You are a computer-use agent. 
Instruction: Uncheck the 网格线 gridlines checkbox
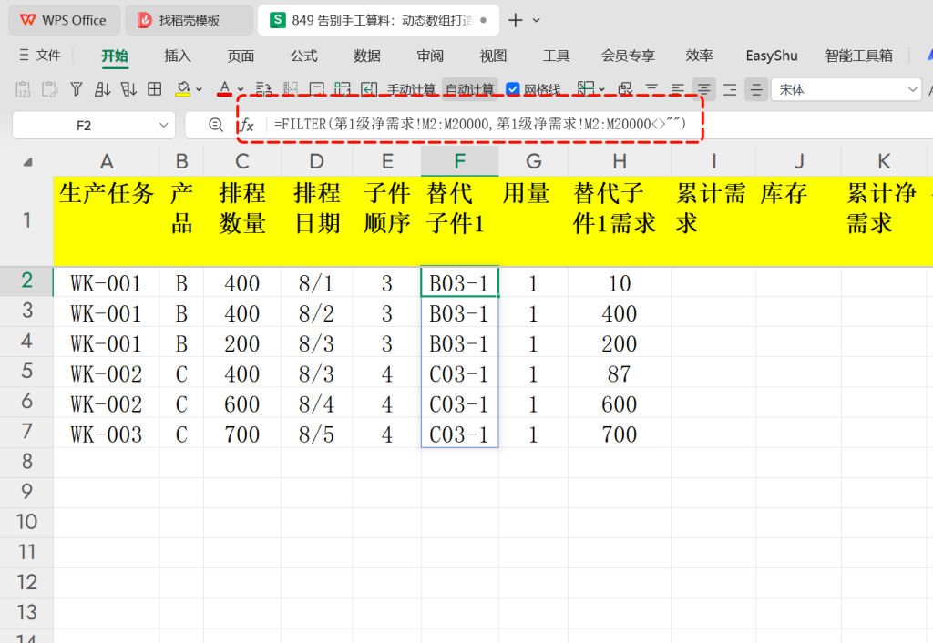(512, 89)
